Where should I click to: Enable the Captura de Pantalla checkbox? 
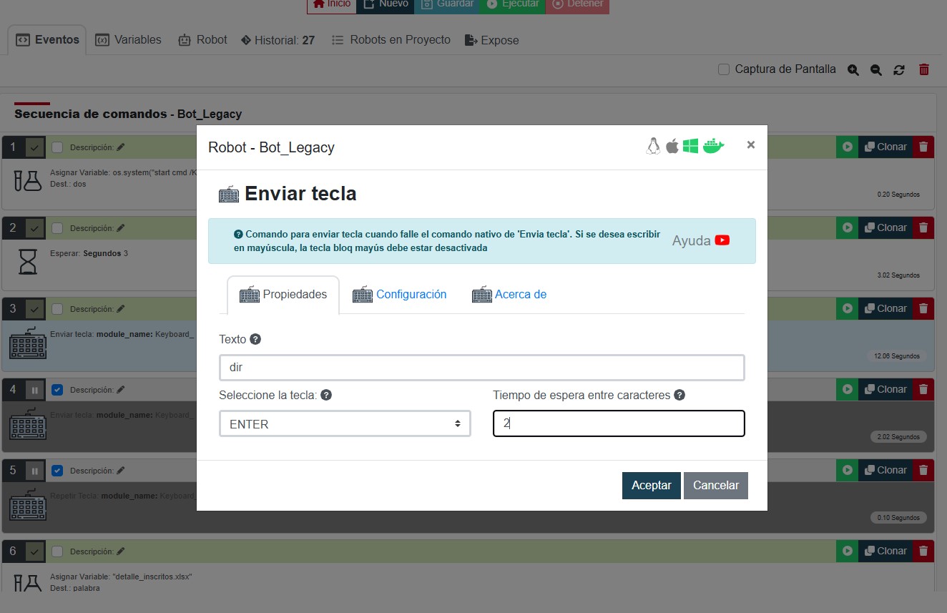point(724,69)
